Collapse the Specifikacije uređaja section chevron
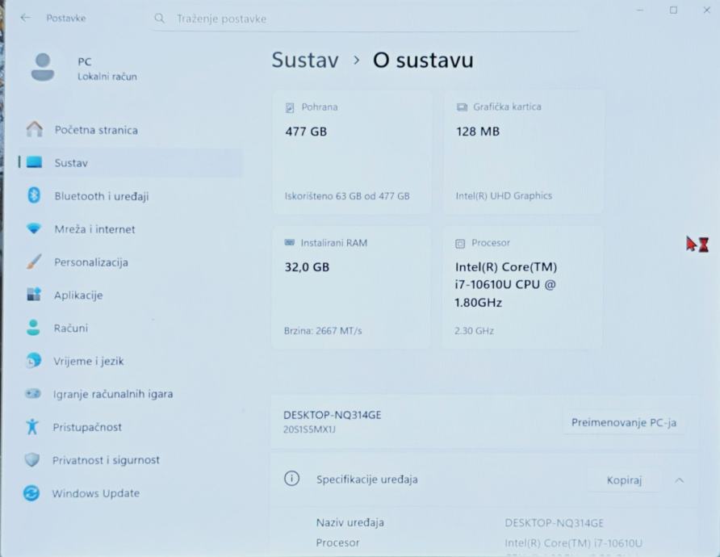Viewport: 720px width, 557px height. [679, 480]
